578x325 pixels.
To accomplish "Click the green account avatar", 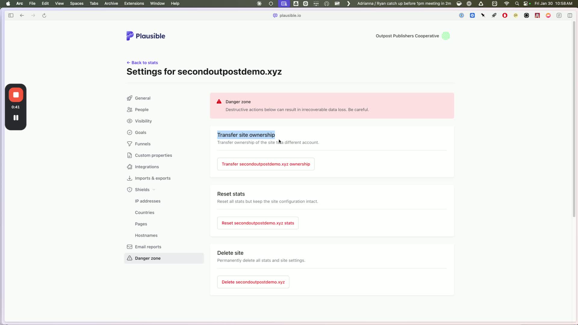I will click(446, 36).
